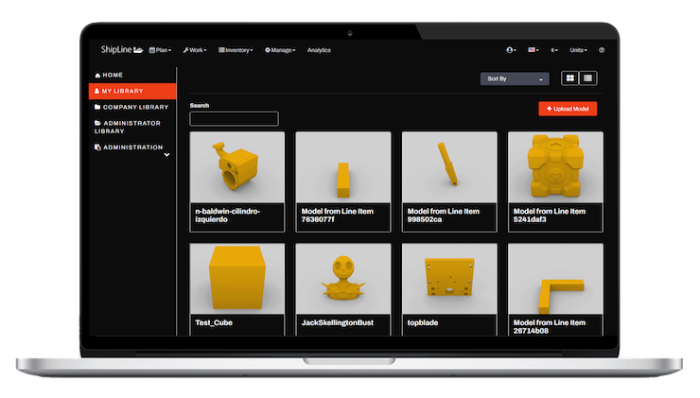
Task: Open the Sort By dropdown
Action: tap(515, 79)
